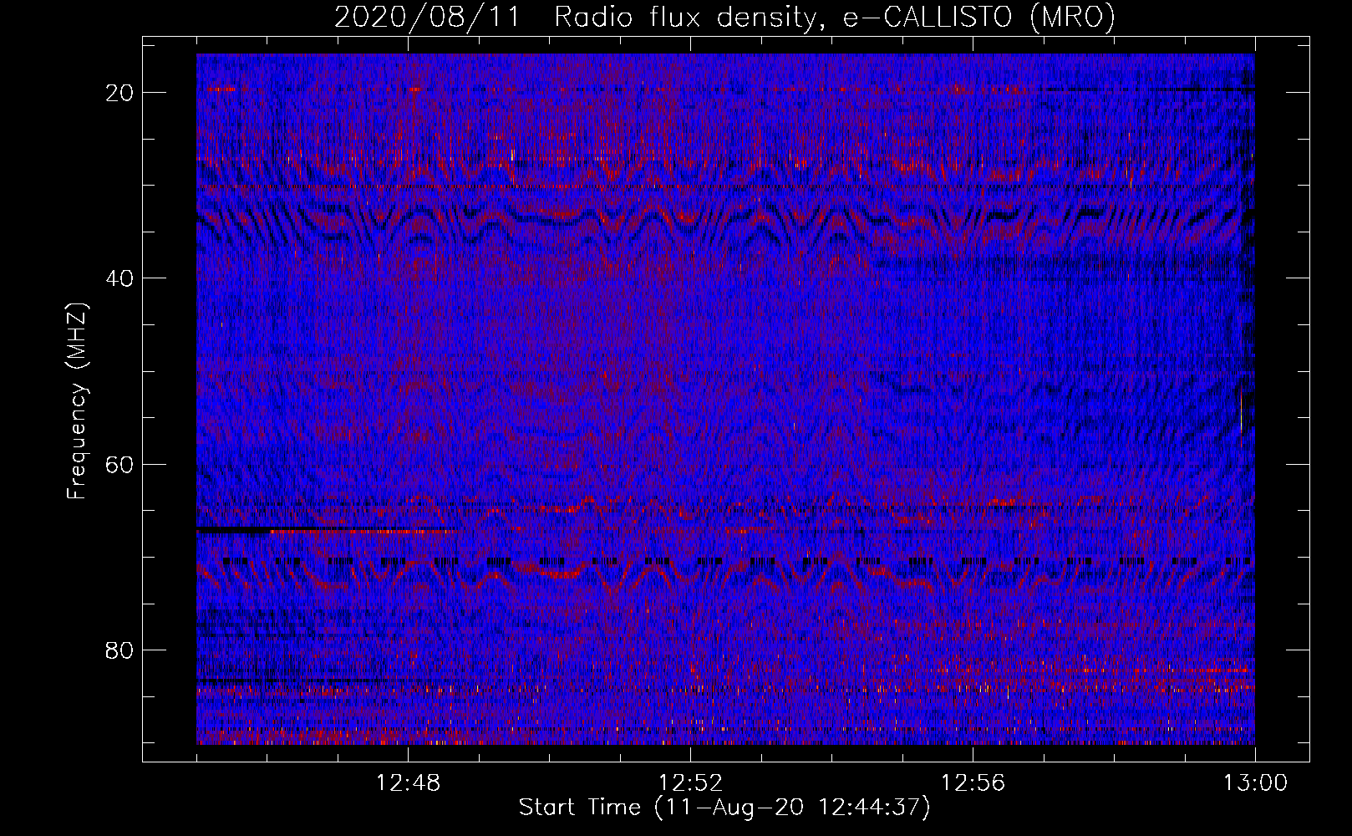Image resolution: width=1352 pixels, height=836 pixels.
Task: Click the 60 frequency tick label
Action: [120, 464]
